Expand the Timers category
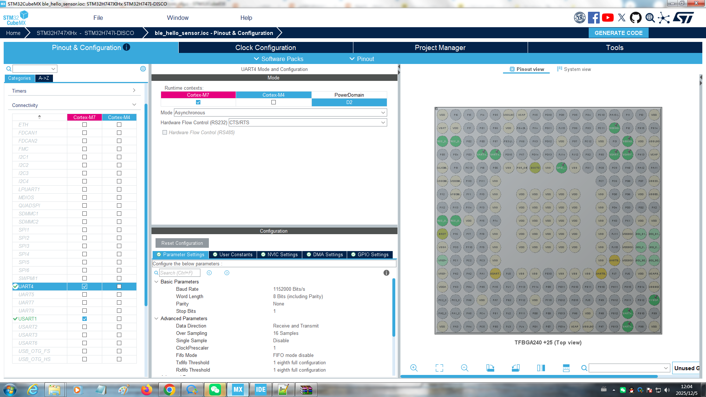The image size is (706, 397). click(74, 91)
